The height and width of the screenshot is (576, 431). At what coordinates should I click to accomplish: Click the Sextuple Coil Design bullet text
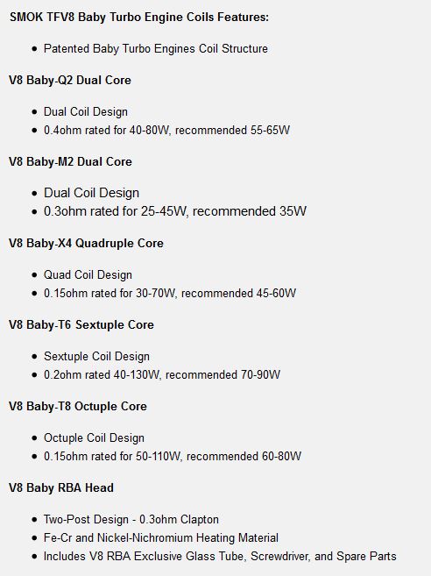tap(96, 357)
